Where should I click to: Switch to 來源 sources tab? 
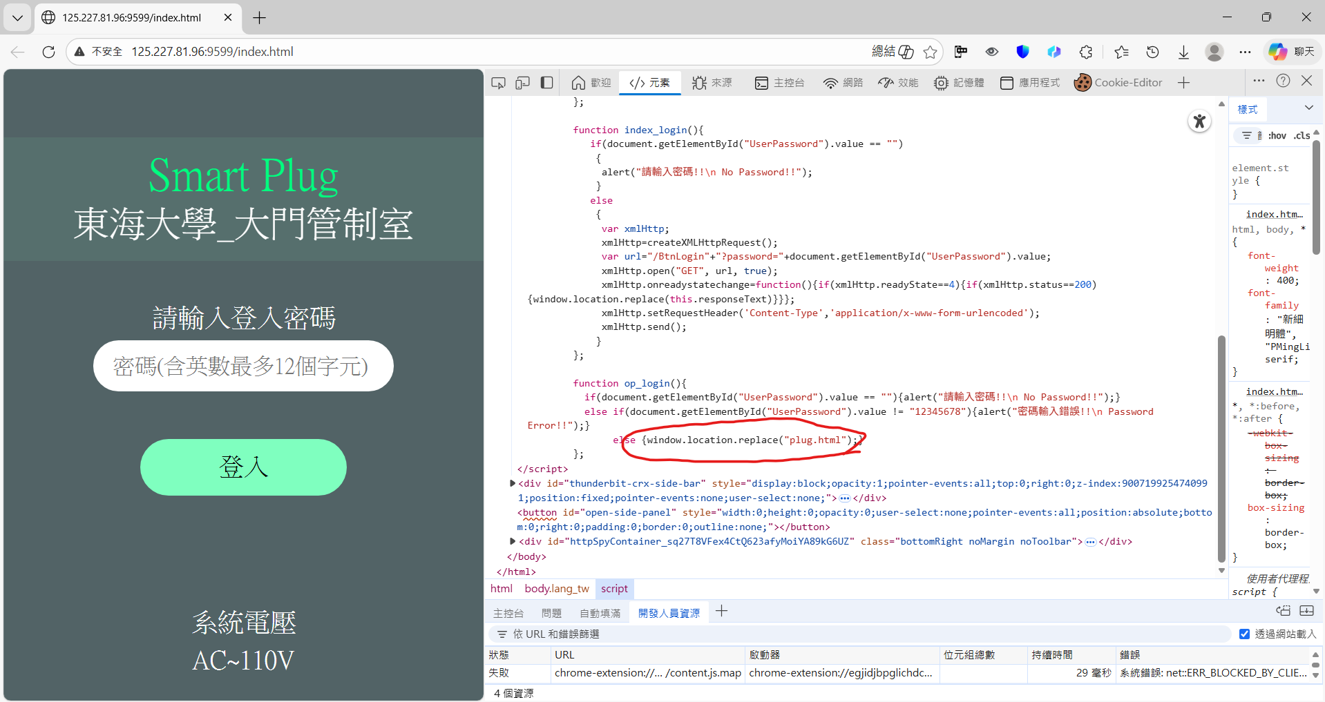coord(712,83)
